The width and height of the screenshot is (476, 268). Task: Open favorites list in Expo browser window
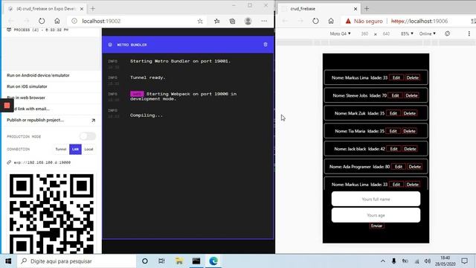pyautogui.click(x=216, y=21)
